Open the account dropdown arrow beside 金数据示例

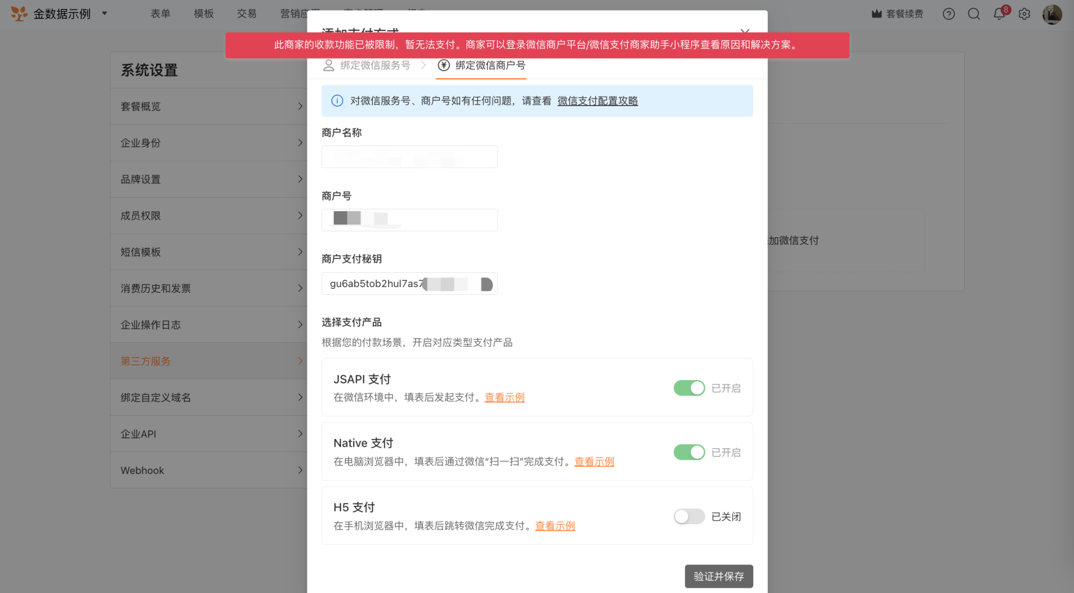(104, 13)
